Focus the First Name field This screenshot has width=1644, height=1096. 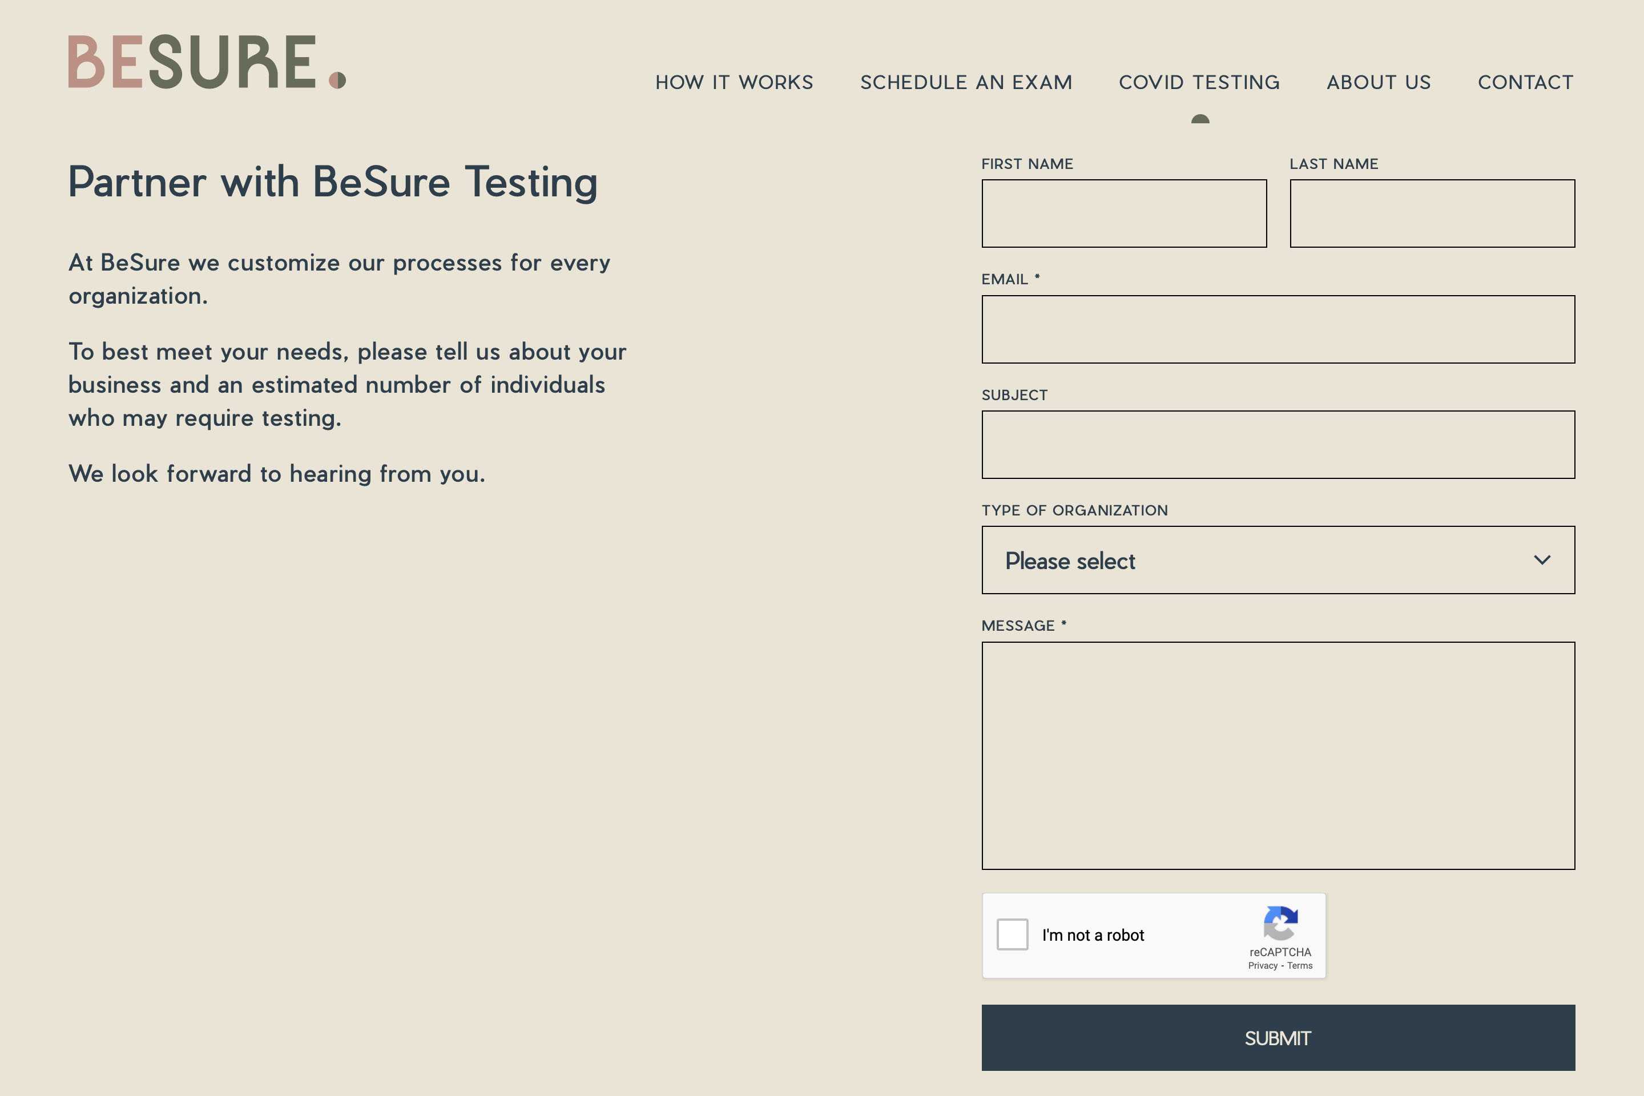pos(1124,213)
